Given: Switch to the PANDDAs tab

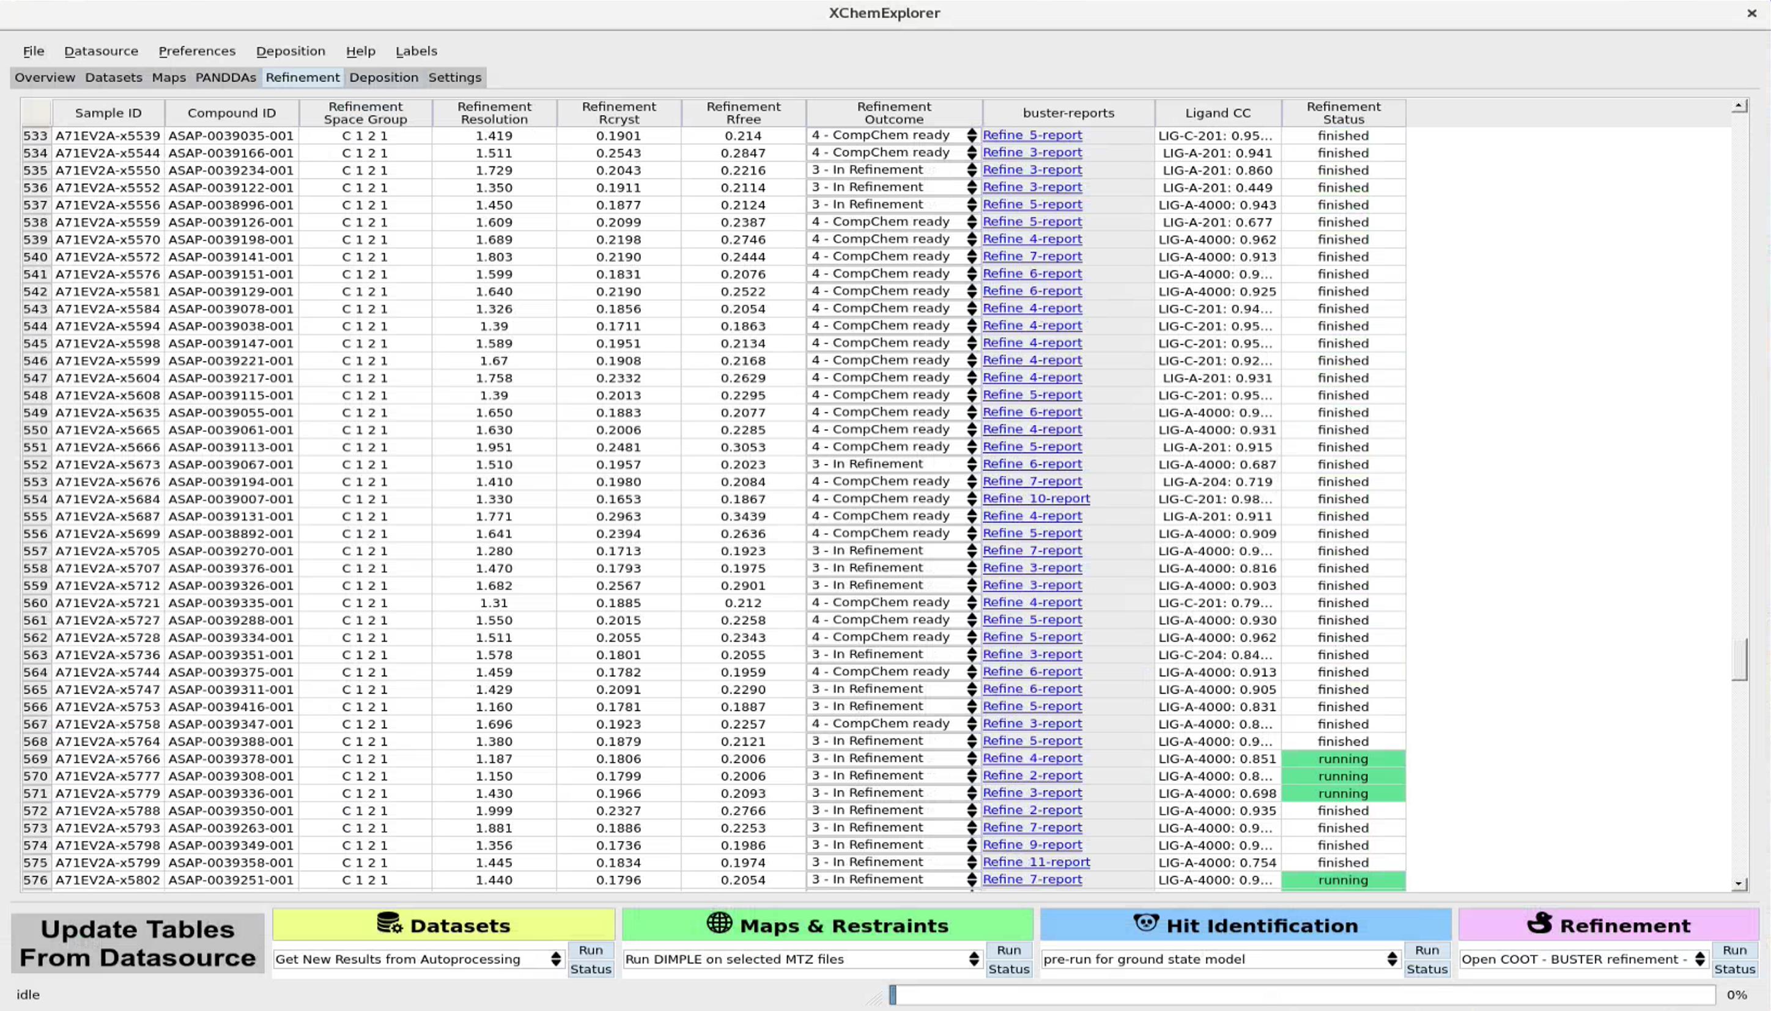Looking at the screenshot, I should pyautogui.click(x=226, y=77).
